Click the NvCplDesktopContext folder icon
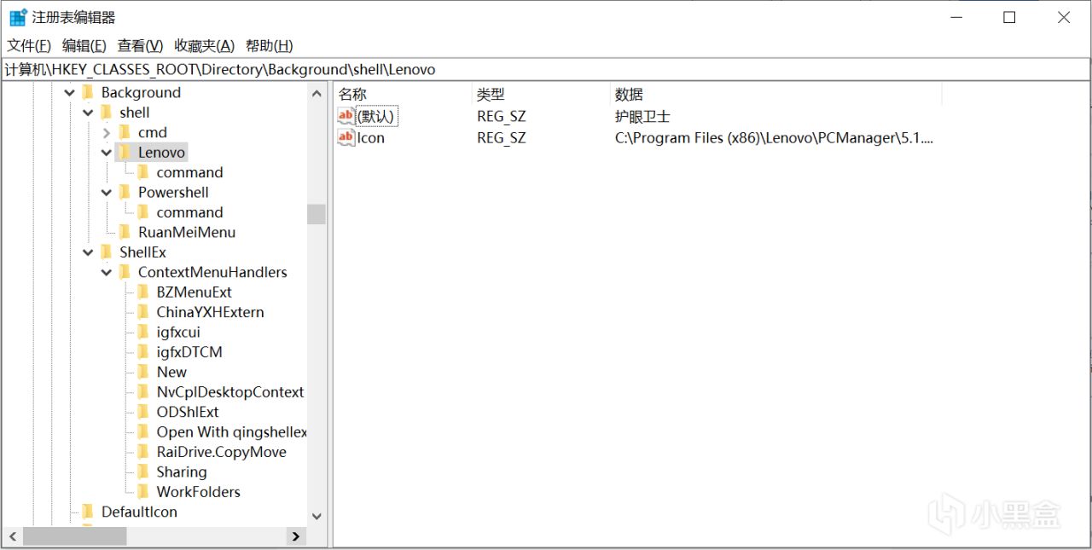The width and height of the screenshot is (1092, 550). tap(142, 391)
